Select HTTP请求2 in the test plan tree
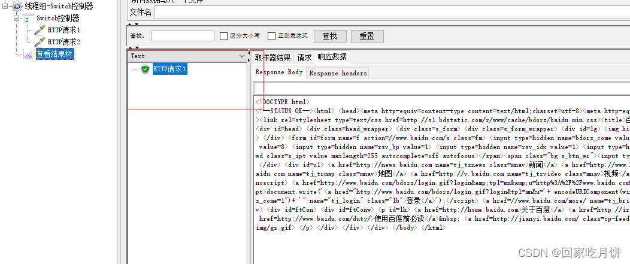Viewport: 630px width, 264px height. coord(64,42)
